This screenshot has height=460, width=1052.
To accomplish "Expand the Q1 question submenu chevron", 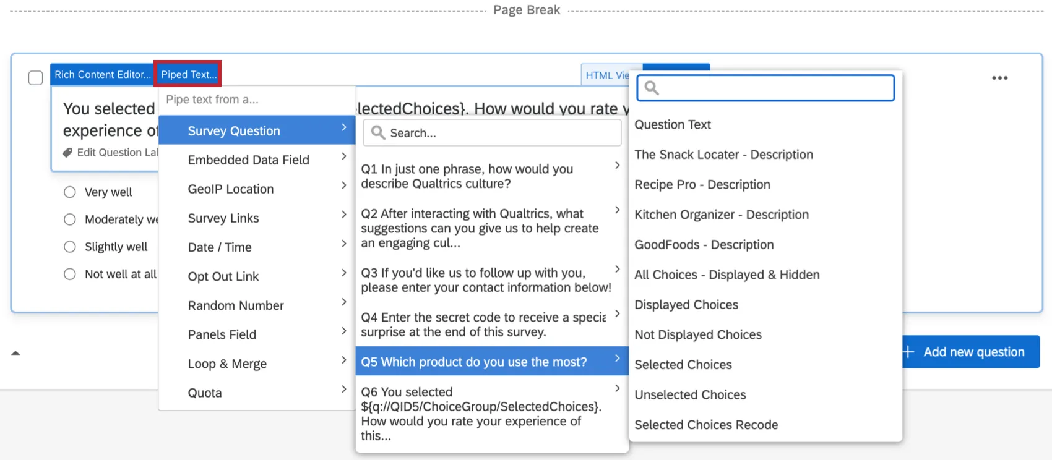I will [x=617, y=165].
